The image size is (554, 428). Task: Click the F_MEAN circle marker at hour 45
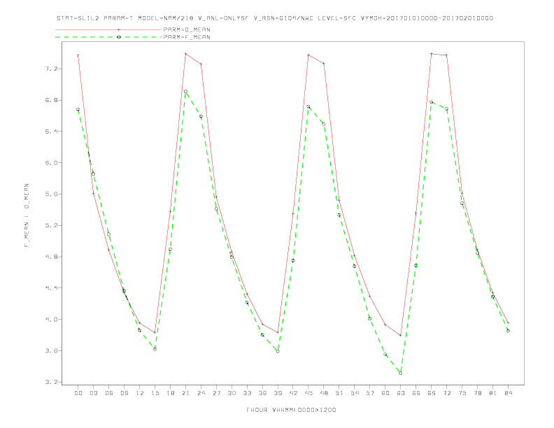(308, 106)
